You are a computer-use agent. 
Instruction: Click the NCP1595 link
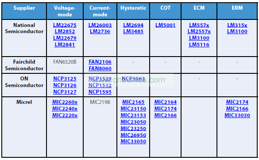(100, 92)
